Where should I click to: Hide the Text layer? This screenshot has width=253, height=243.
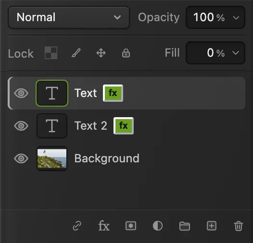[21, 93]
